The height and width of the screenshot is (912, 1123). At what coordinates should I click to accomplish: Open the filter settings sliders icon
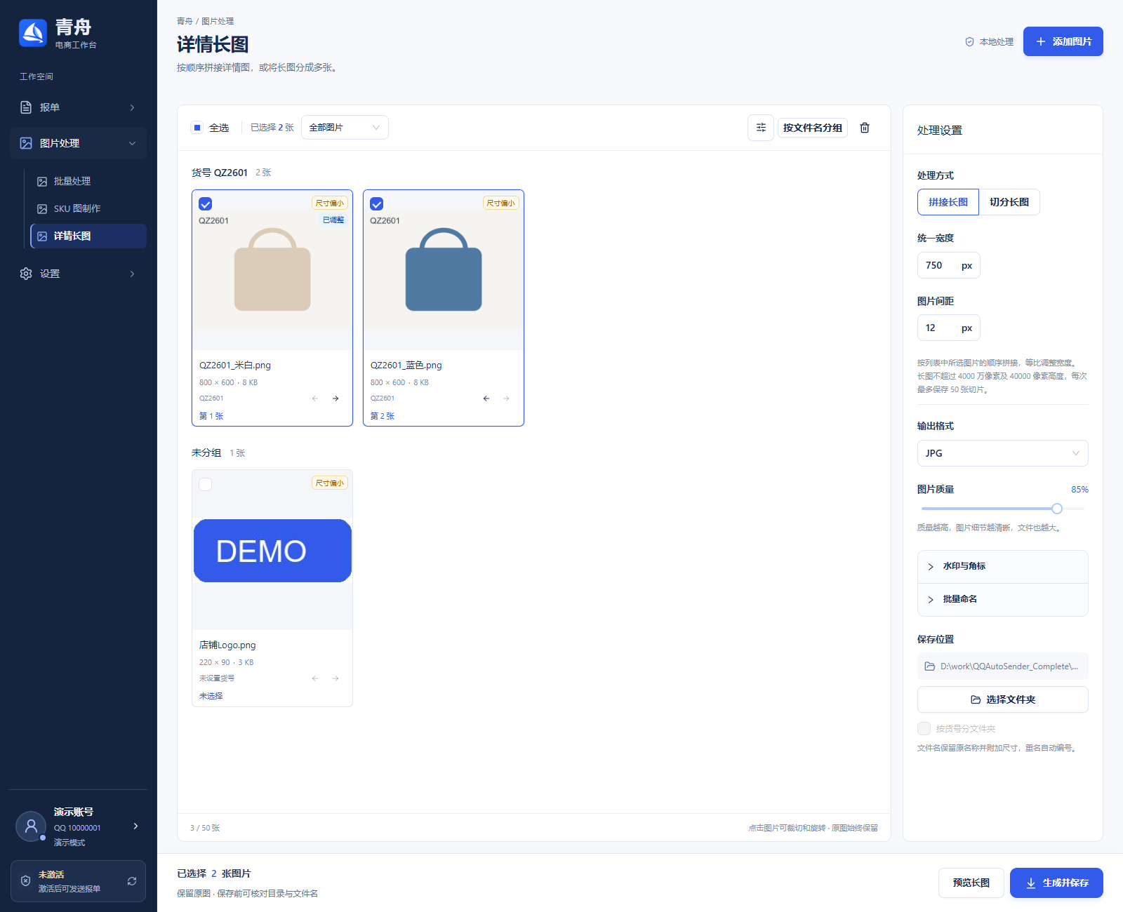[761, 128]
